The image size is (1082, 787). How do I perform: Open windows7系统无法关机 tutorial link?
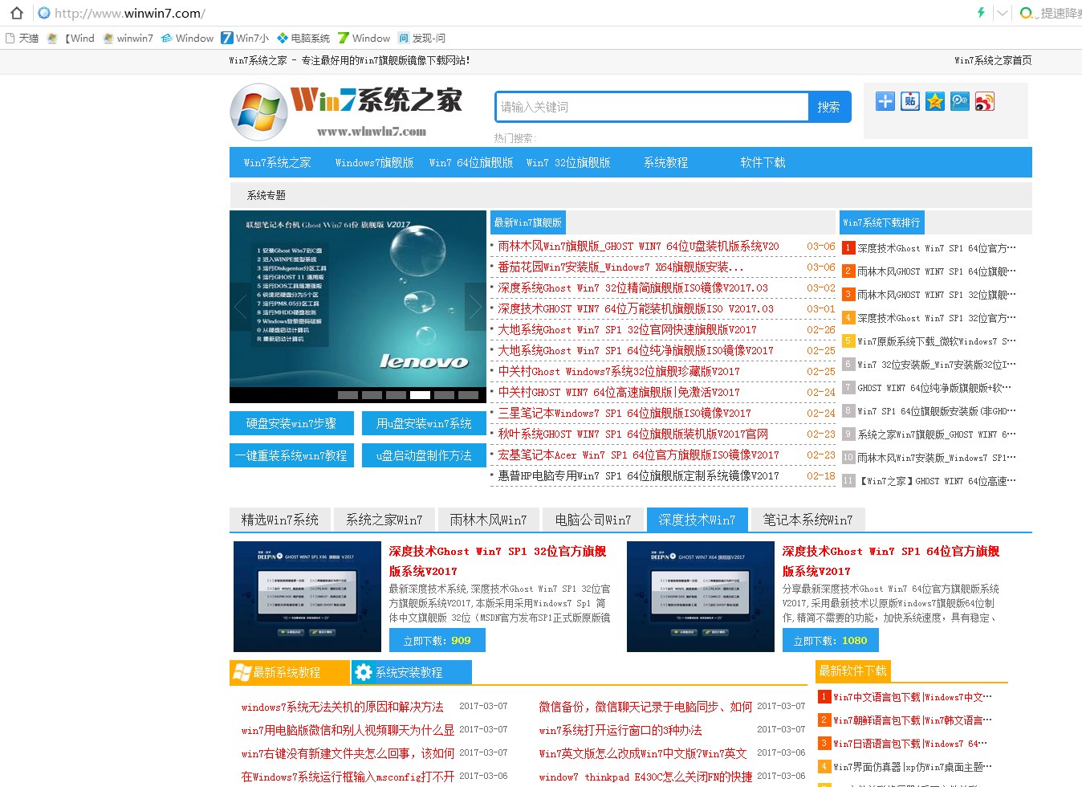coord(342,707)
